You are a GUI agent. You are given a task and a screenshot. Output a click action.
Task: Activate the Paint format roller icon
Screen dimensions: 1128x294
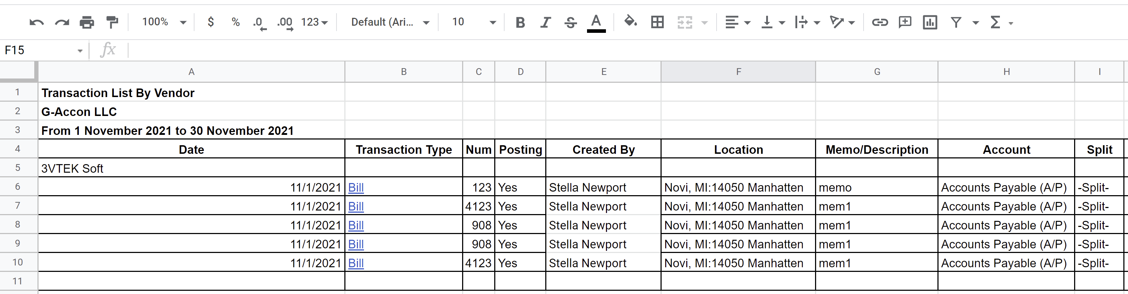coord(112,22)
